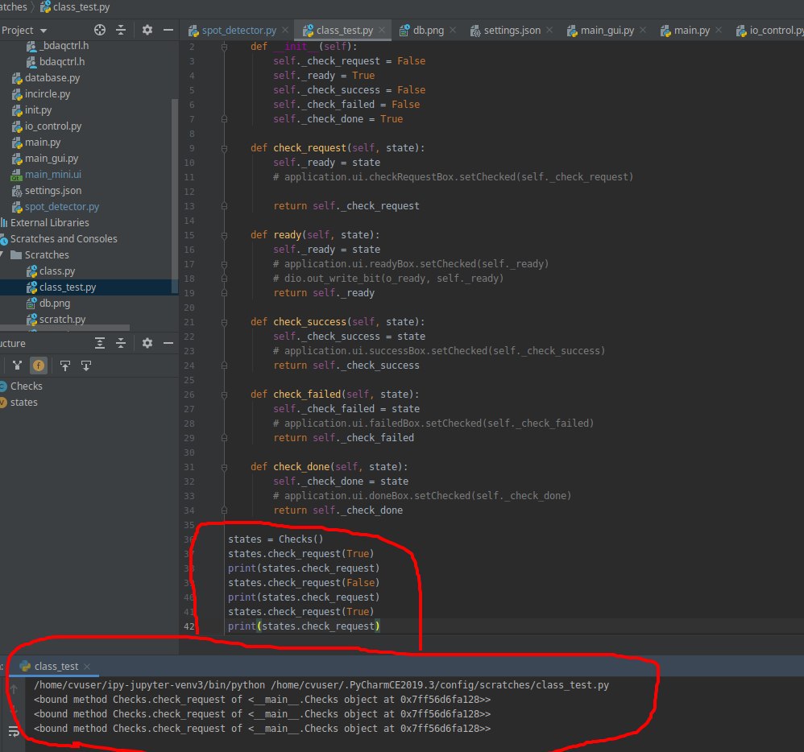Close the class_test.py editor tab
The height and width of the screenshot is (752, 804).
(x=382, y=31)
